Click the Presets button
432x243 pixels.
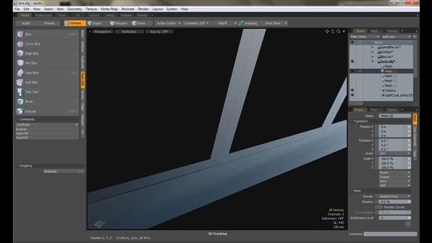point(49,24)
